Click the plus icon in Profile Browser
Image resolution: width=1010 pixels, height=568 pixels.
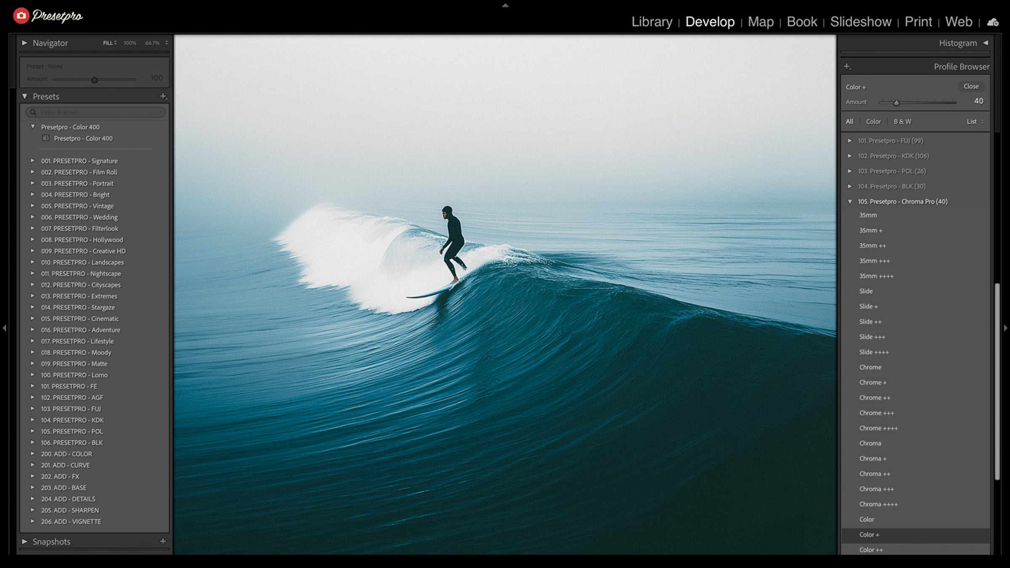coord(847,66)
